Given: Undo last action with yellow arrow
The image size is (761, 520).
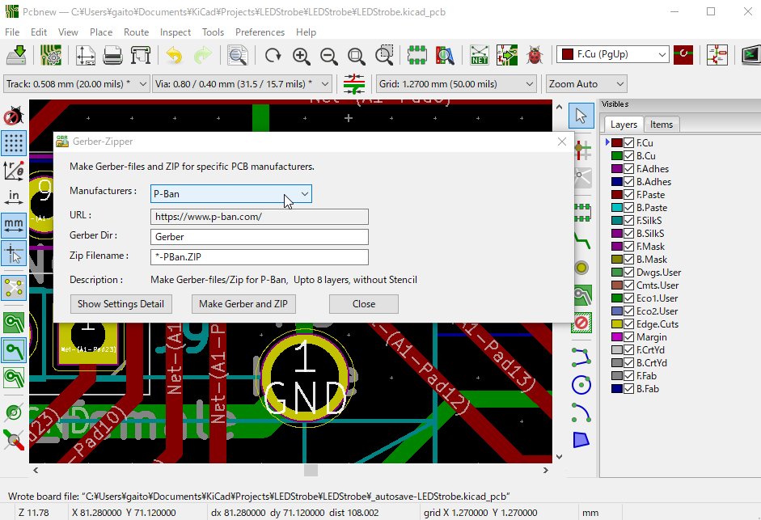Looking at the screenshot, I should pos(175,55).
